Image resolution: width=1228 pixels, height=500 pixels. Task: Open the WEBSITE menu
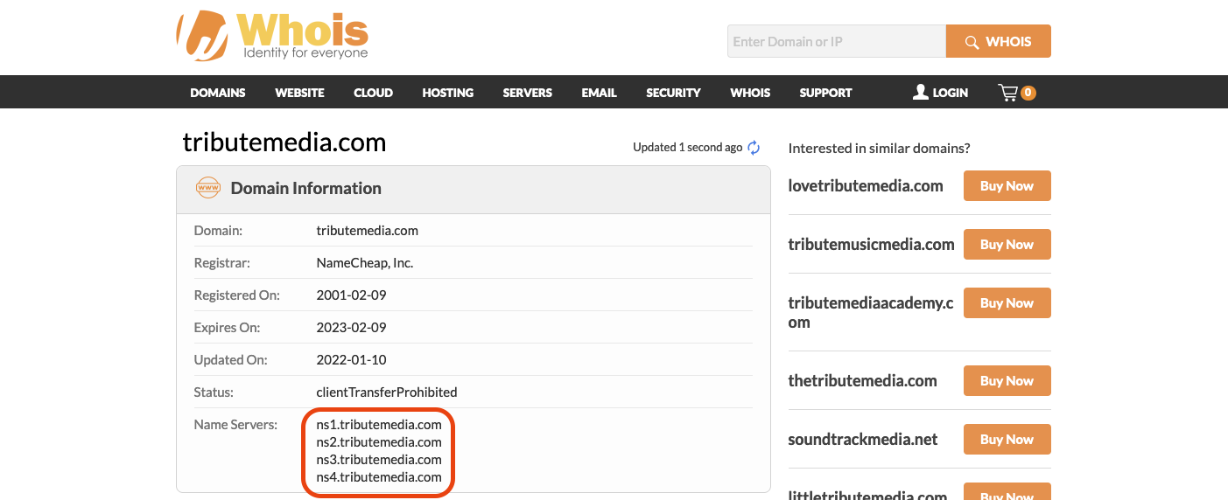(x=299, y=93)
